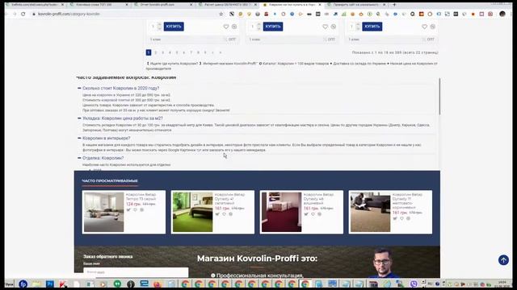The height and width of the screenshot is (290, 517).
Task: Increase quantity in the first product card
Action: pyautogui.click(x=160, y=24)
